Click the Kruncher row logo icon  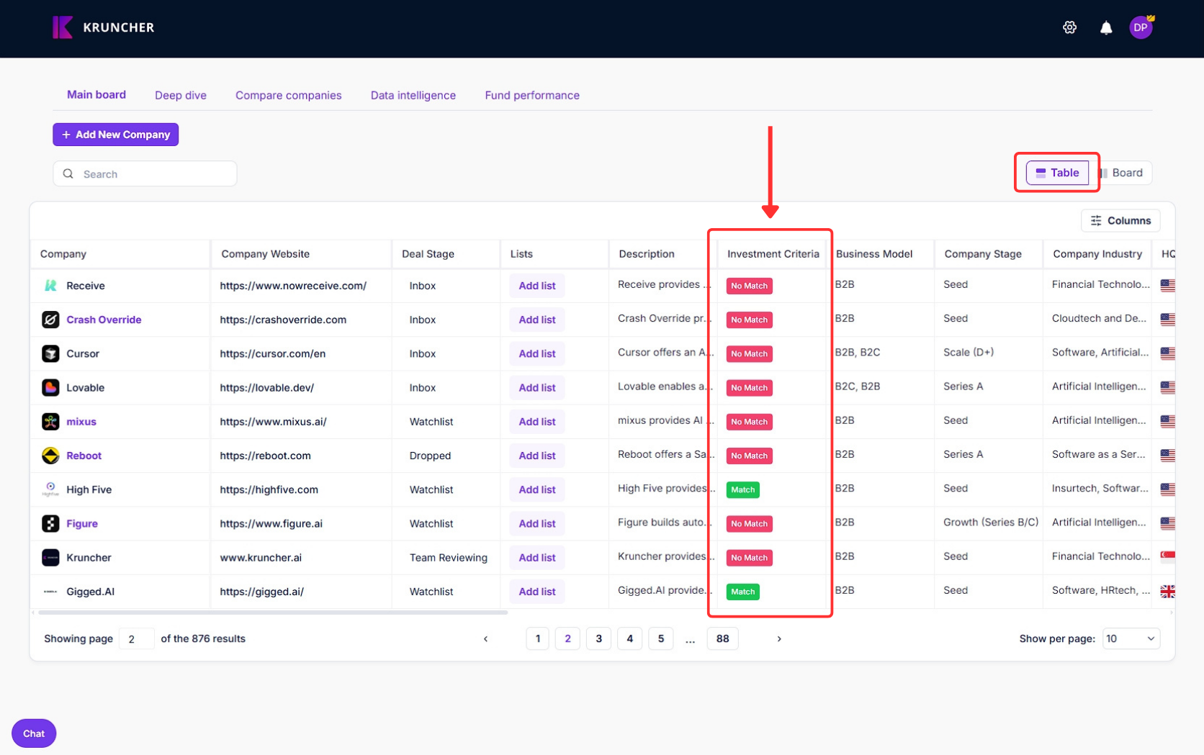(50, 558)
